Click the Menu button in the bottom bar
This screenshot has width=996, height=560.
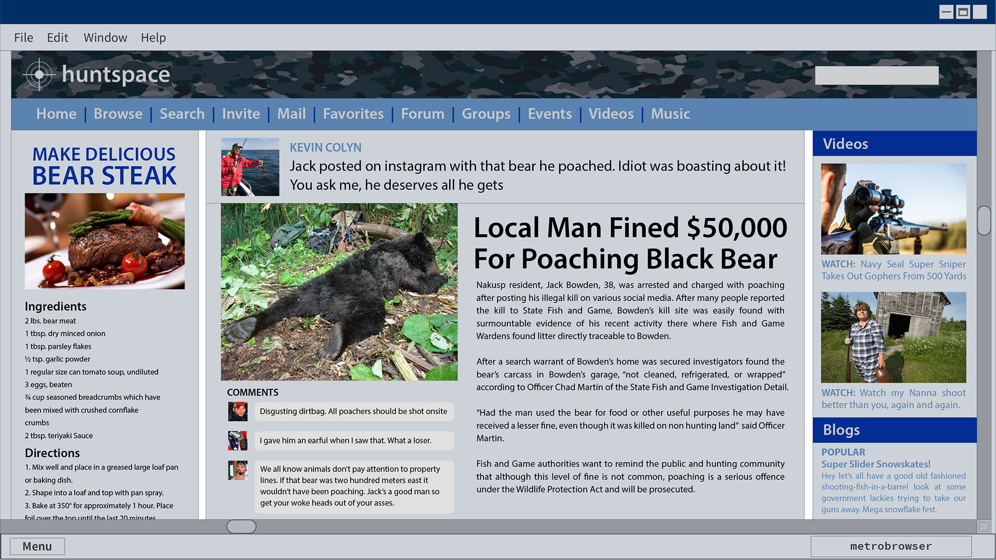coord(37,547)
